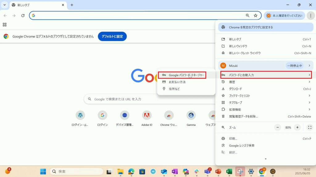Screen dimensions: 316x177
Task: Bookmark this tab with the star icon
Action: pos(256,15)
